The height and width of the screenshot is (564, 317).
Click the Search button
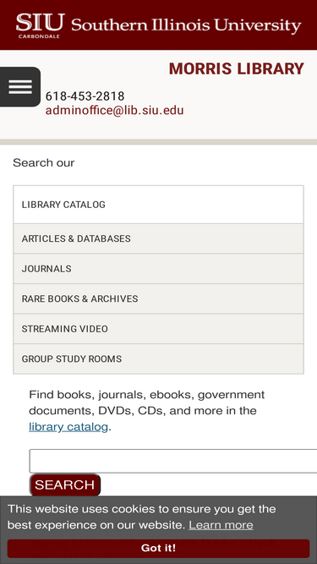coord(65,485)
